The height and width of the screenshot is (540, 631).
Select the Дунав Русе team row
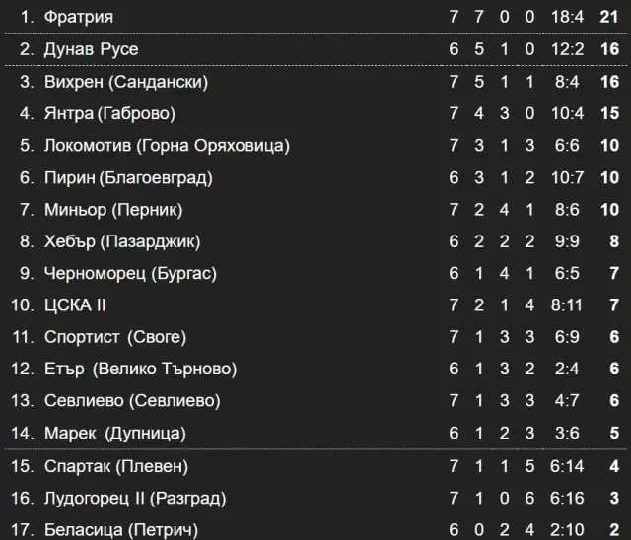click(x=315, y=49)
